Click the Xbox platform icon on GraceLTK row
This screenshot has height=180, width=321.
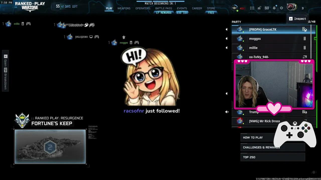tap(305, 29)
